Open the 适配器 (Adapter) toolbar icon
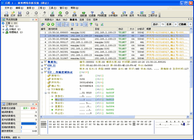194x140 pixels. pos(83,14)
